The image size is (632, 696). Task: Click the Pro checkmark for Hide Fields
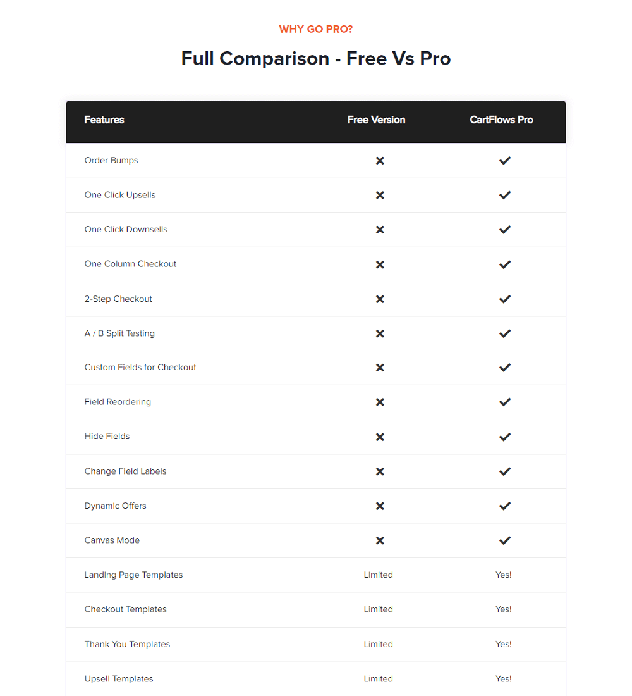pyautogui.click(x=505, y=437)
